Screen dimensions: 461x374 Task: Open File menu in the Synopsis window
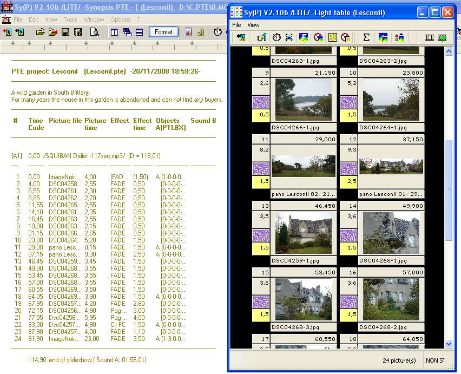coord(18,19)
